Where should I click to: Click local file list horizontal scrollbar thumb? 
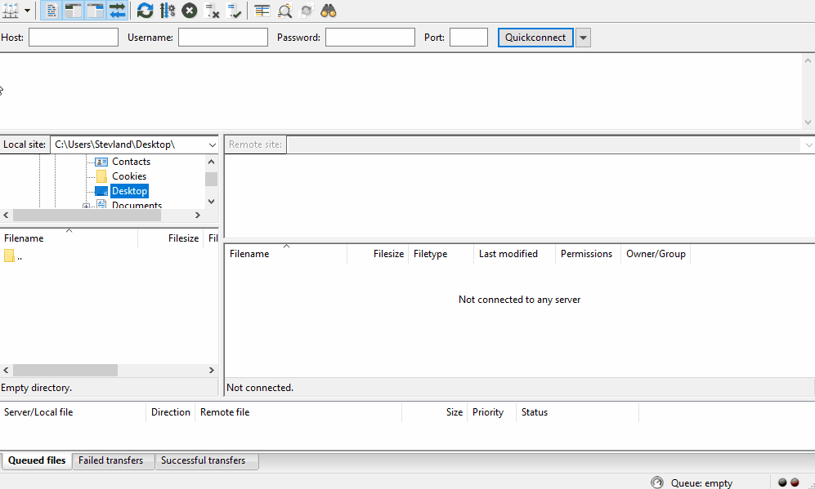point(65,370)
